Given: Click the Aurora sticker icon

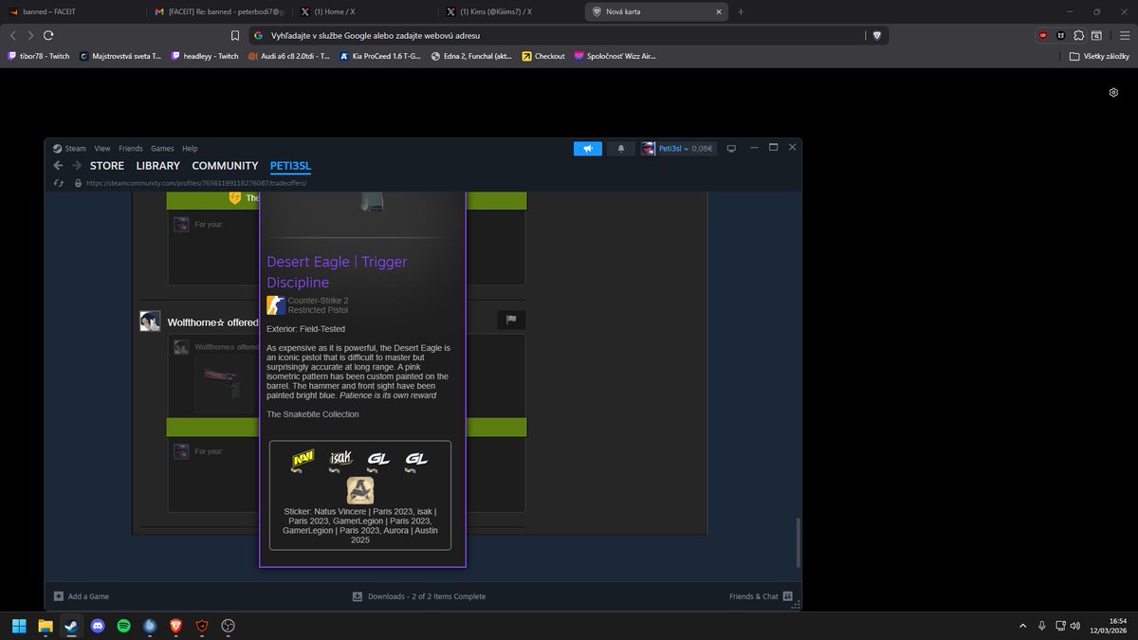Looking at the screenshot, I should [x=360, y=490].
